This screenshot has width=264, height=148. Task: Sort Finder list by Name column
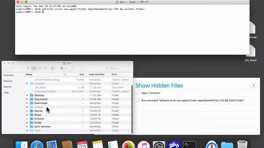46,74
